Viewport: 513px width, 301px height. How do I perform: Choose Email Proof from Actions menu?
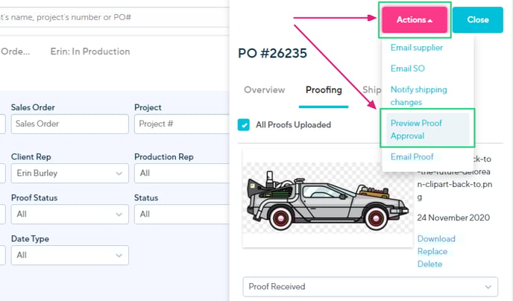pyautogui.click(x=412, y=156)
